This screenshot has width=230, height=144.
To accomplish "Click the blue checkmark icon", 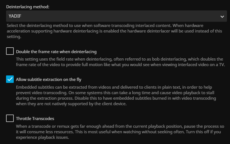I will (10, 79).
